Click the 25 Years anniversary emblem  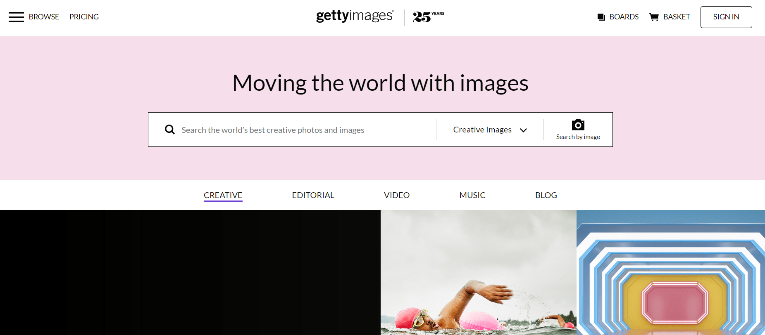click(428, 17)
